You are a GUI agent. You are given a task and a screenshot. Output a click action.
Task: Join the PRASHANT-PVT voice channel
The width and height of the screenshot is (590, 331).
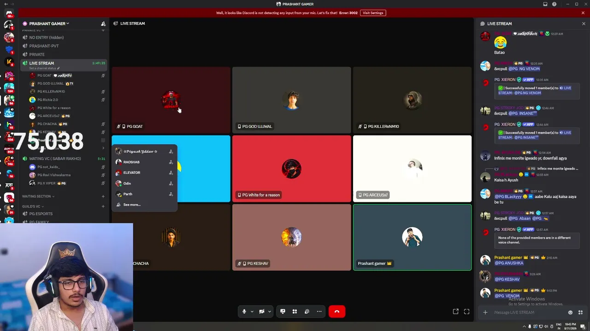coord(63,46)
